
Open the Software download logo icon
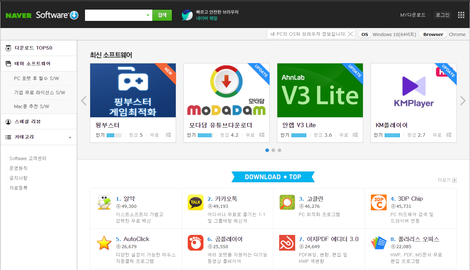click(x=74, y=15)
